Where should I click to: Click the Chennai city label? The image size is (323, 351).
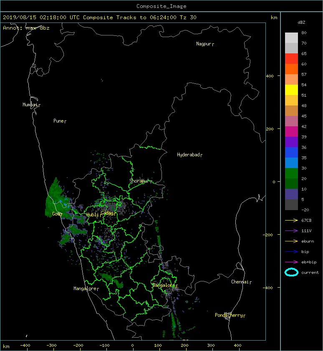pos(240,282)
